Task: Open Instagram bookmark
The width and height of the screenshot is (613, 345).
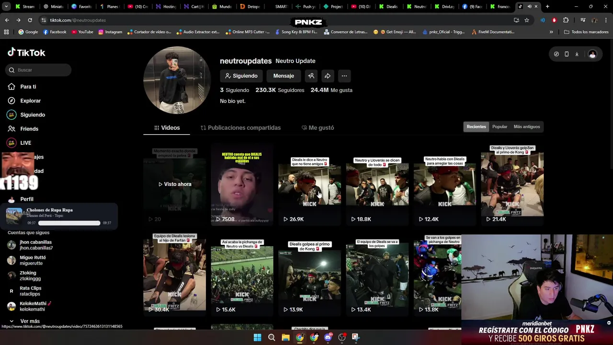Action: point(110,32)
